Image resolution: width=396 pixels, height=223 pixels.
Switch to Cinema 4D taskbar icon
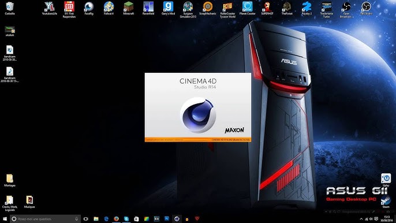[x=177, y=219]
